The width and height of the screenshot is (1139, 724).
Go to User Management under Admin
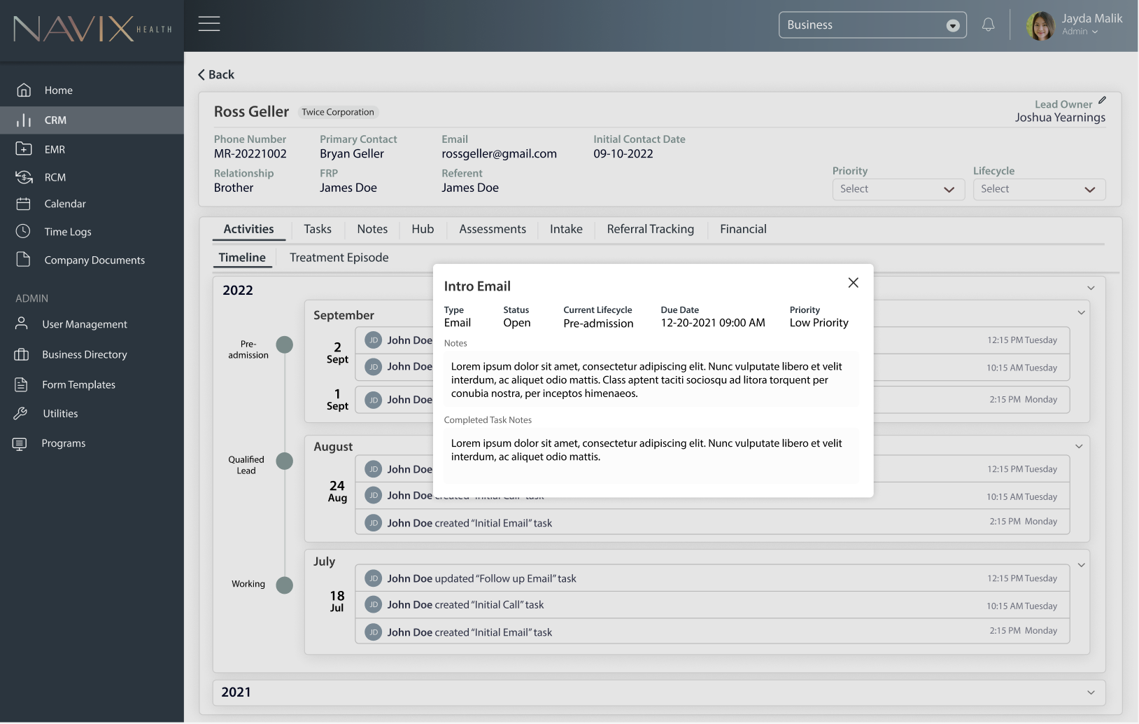coord(85,324)
